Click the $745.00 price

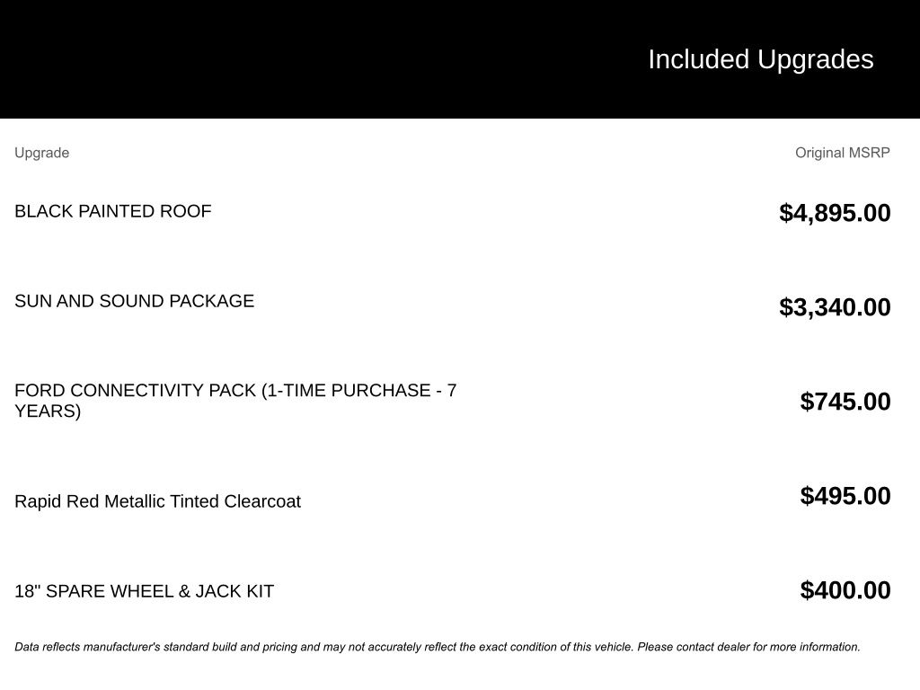pos(845,402)
